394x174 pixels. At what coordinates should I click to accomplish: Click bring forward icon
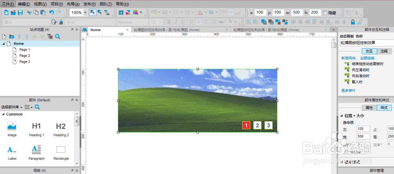pos(278,22)
